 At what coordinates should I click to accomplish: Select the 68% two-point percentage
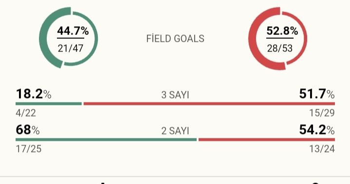(x=28, y=130)
